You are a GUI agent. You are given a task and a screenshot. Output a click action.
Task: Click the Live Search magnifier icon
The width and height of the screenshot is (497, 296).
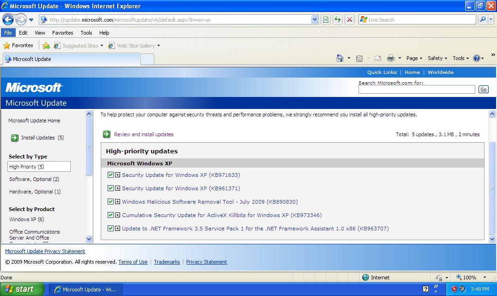[483, 20]
